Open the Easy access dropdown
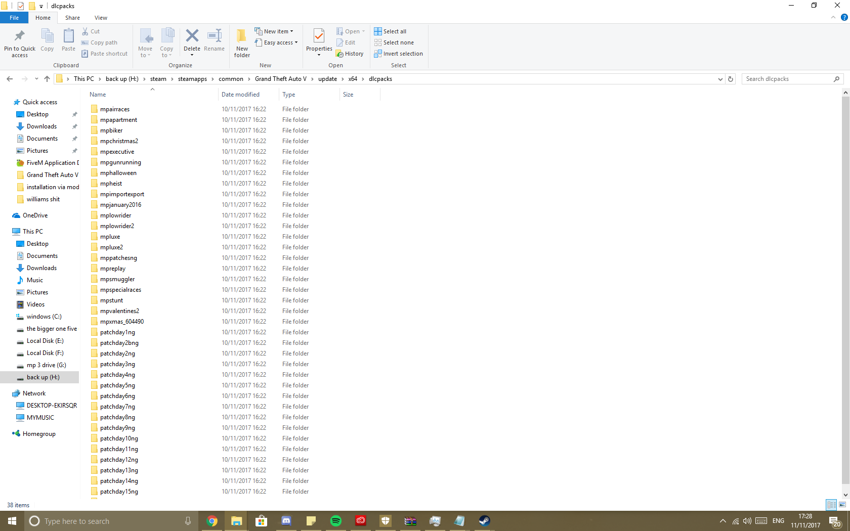This screenshot has width=850, height=531. 276,42
